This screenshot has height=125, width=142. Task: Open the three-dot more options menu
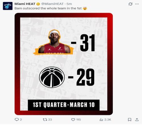[x=137, y=4]
